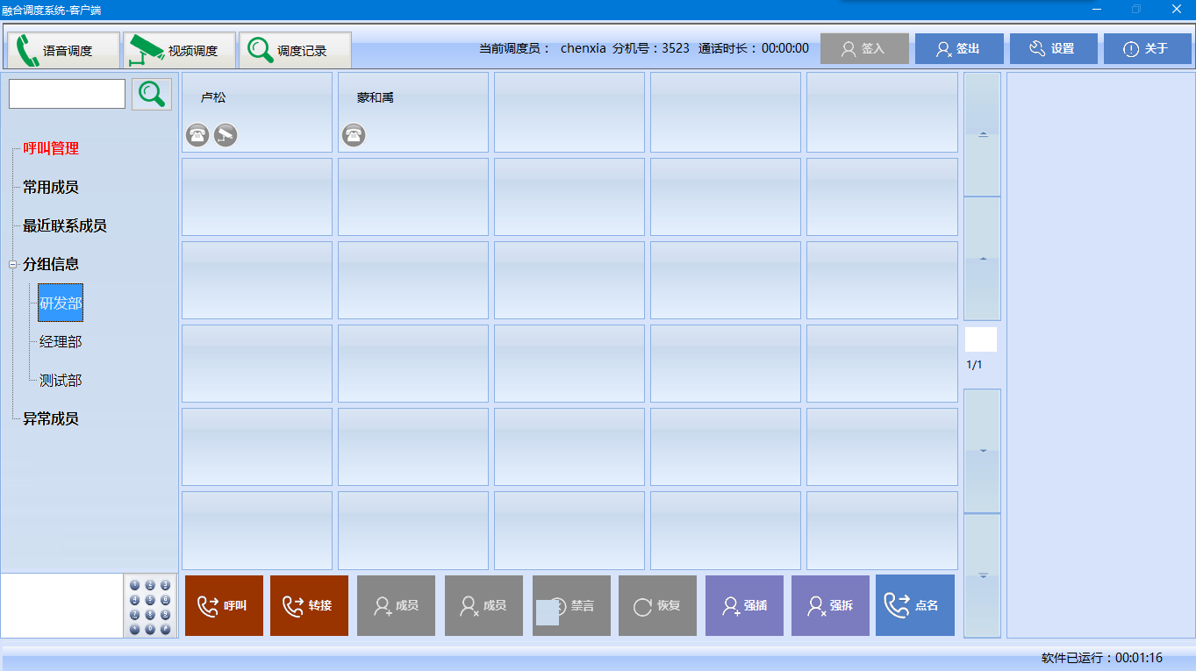
Task: Click the telephone icon on 卢松's card
Action: [x=197, y=135]
